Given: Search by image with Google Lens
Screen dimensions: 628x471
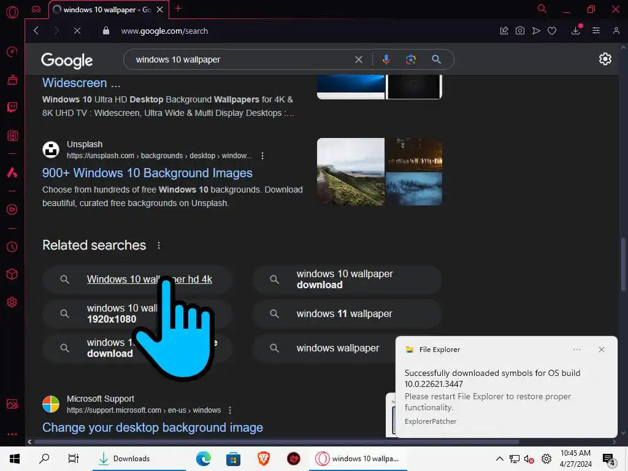Looking at the screenshot, I should tap(410, 59).
